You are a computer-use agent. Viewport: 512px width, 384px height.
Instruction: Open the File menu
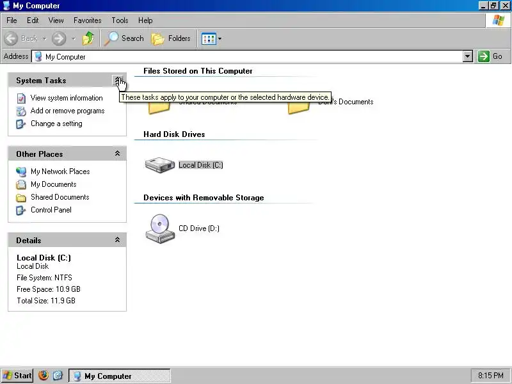point(12,20)
